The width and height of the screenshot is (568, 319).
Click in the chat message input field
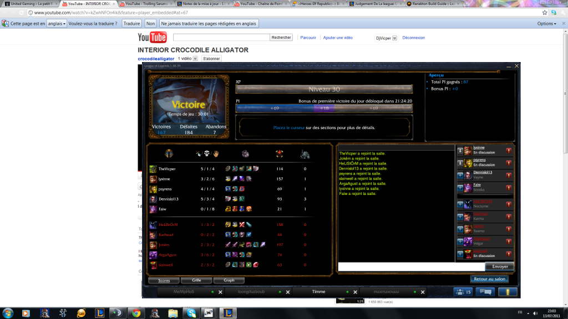pyautogui.click(x=412, y=266)
